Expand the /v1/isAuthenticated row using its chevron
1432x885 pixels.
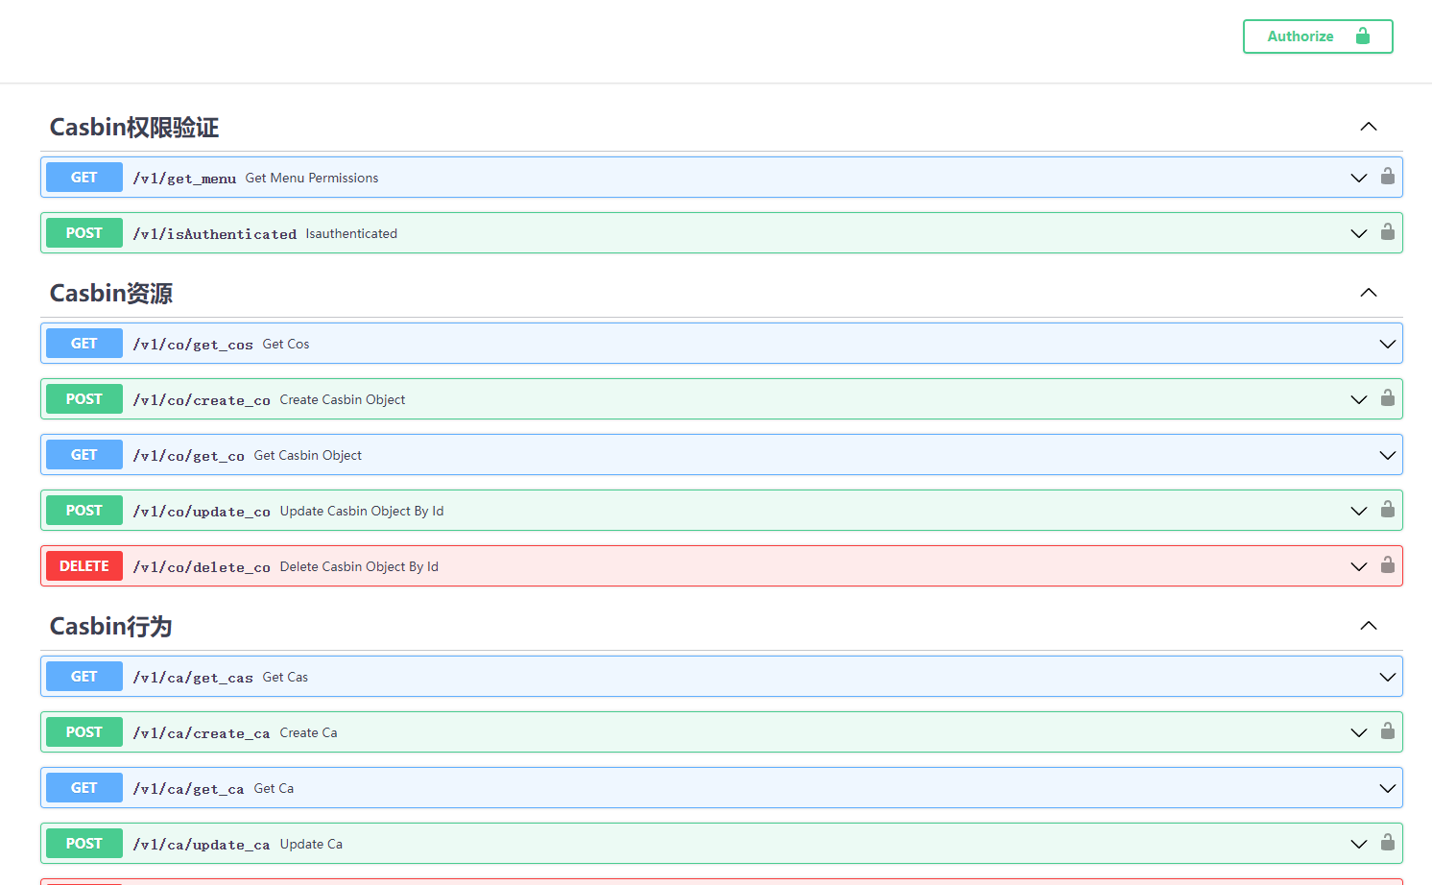click(x=1359, y=233)
